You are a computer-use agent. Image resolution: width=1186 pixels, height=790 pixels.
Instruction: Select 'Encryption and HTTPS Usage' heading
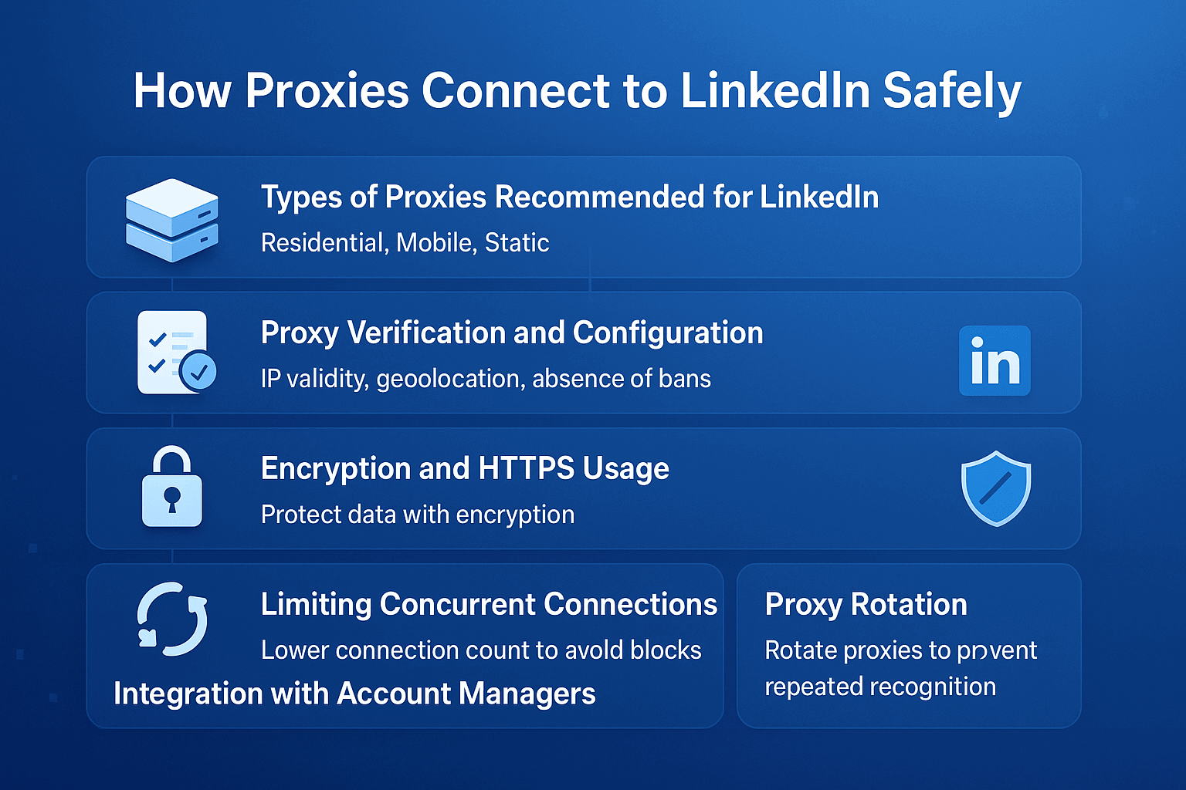[465, 469]
